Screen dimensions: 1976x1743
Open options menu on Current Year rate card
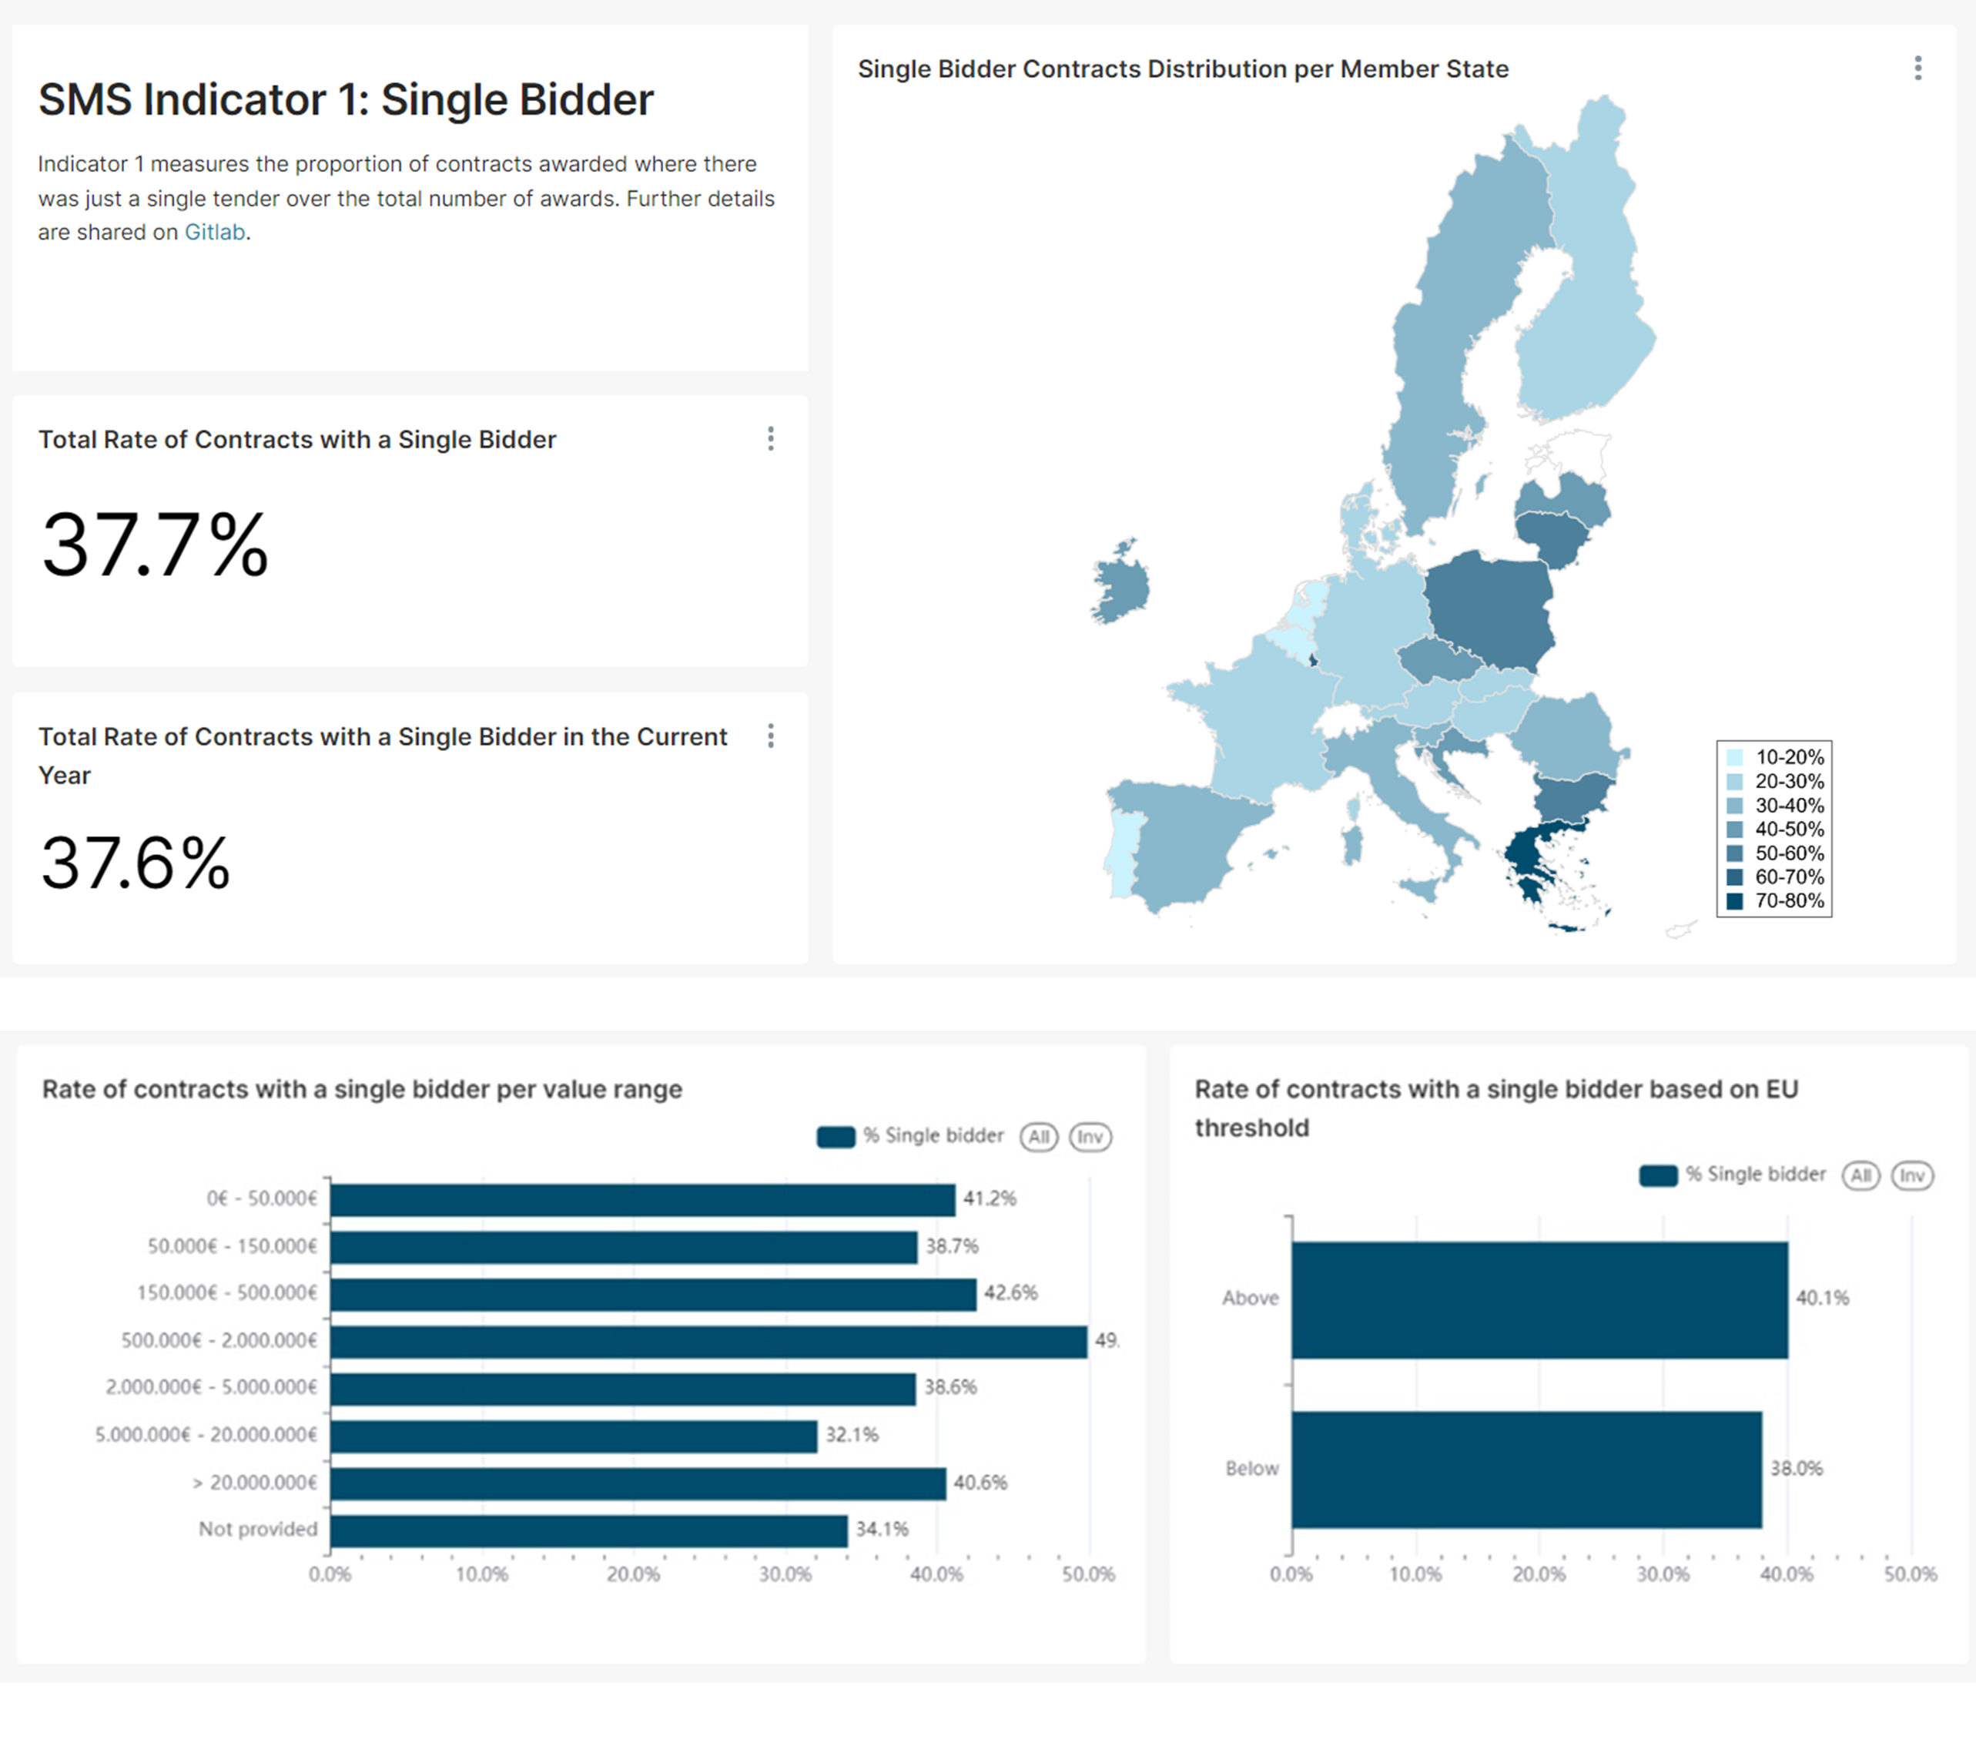tap(771, 736)
